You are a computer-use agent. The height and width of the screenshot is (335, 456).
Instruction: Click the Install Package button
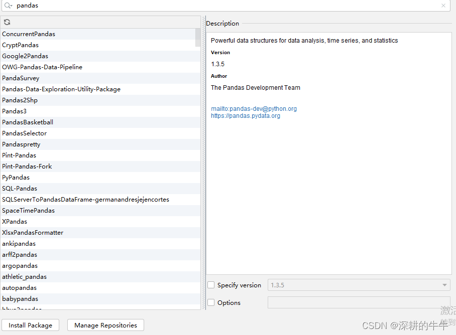coord(30,325)
